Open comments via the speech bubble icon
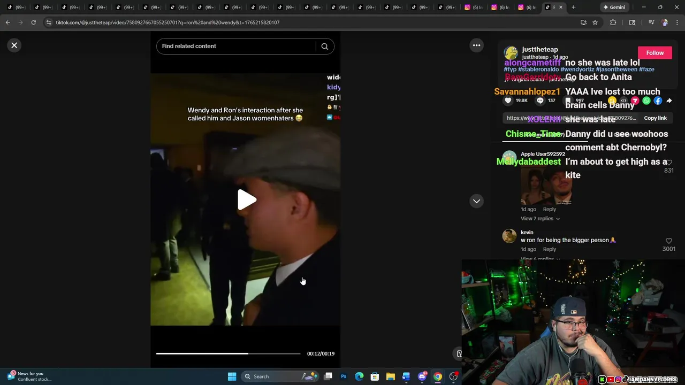Screen dimensions: 685x385 coord(540,101)
